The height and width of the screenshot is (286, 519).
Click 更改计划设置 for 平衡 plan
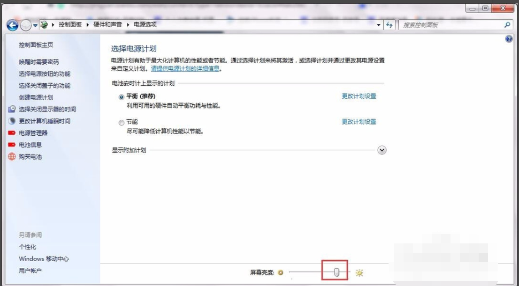tap(359, 96)
